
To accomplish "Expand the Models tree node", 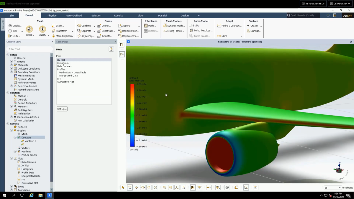I will point(12,62).
